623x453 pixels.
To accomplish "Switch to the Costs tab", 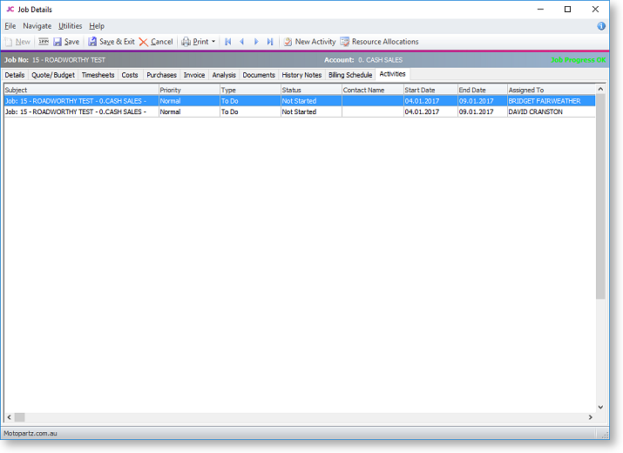I will click(x=130, y=75).
